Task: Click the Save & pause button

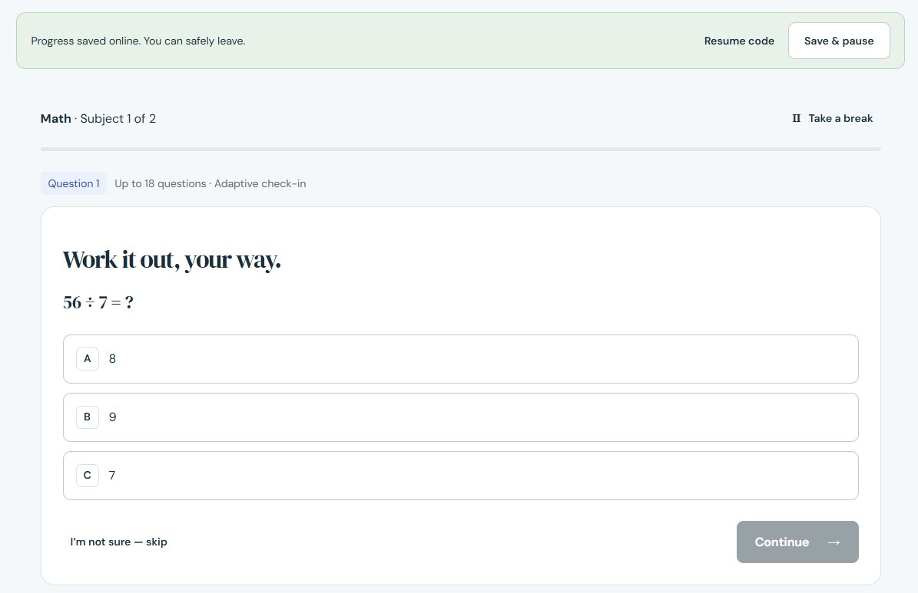Action: [839, 41]
